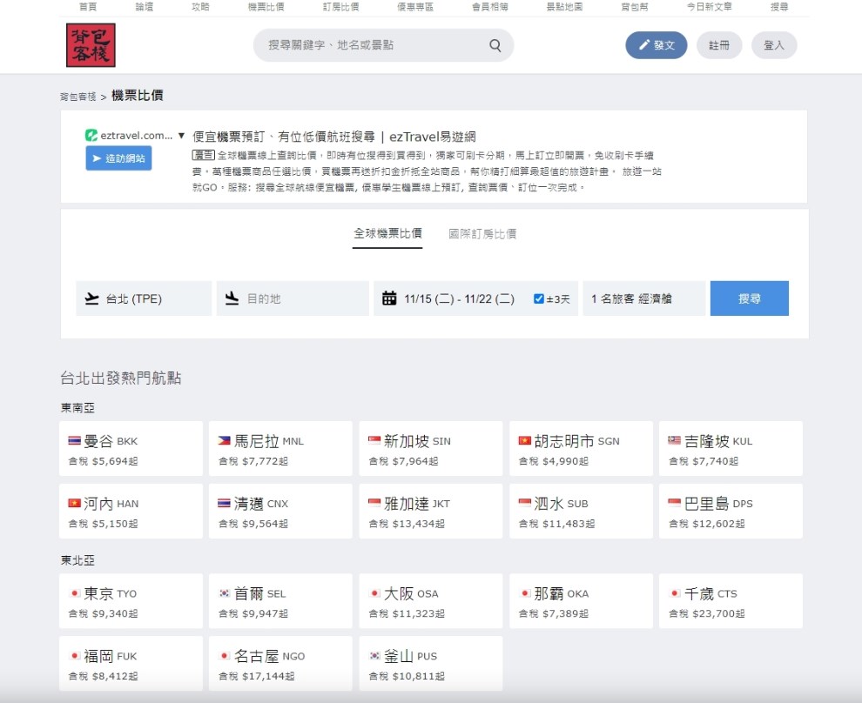Select the 東京 TYO destination card

(131, 601)
